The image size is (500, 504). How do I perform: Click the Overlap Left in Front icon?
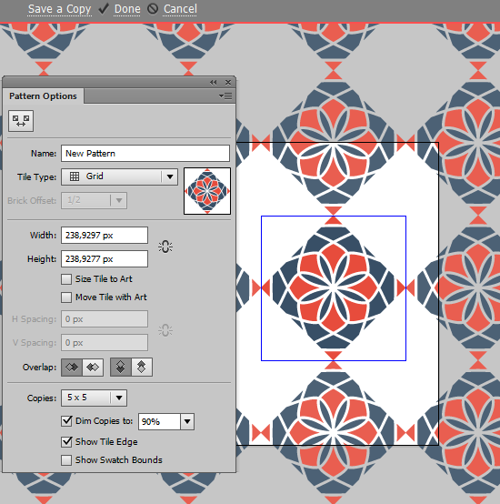pos(72,367)
